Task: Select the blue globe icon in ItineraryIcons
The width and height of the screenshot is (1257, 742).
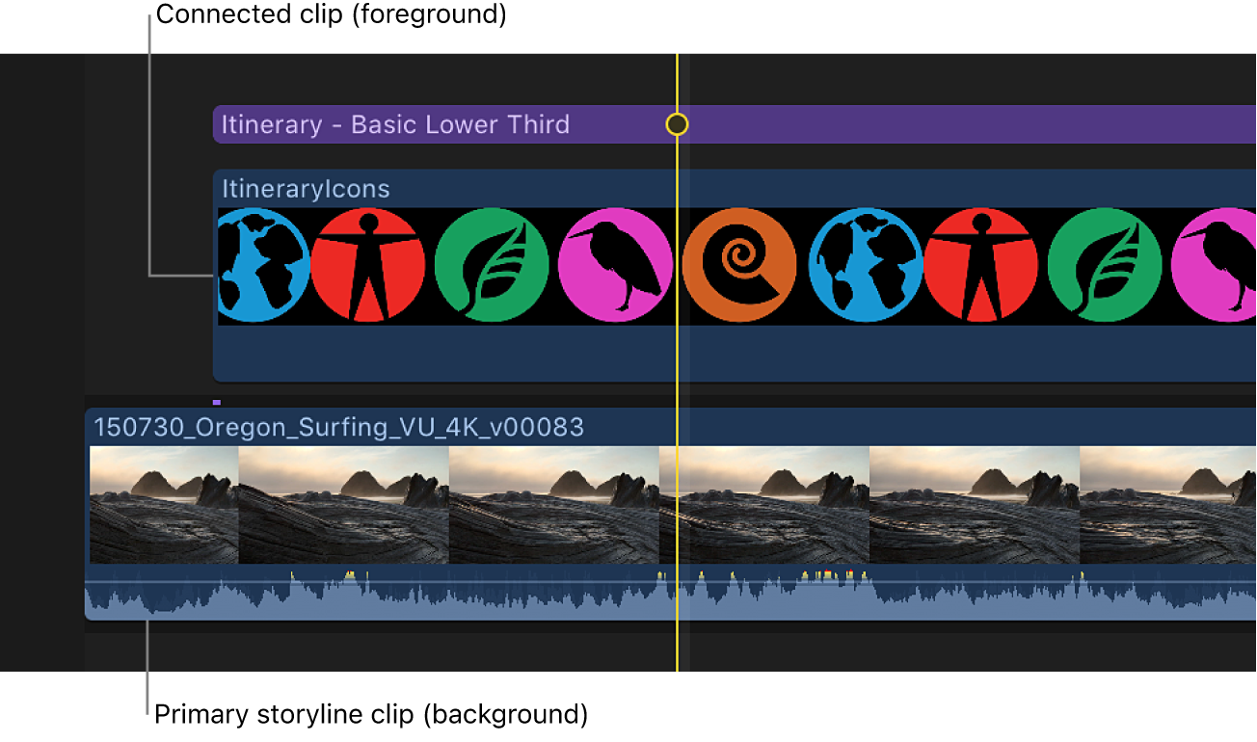Action: click(265, 263)
